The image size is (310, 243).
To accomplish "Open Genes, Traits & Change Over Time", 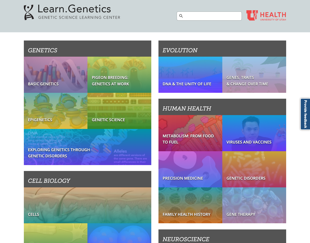I will click(x=254, y=75).
